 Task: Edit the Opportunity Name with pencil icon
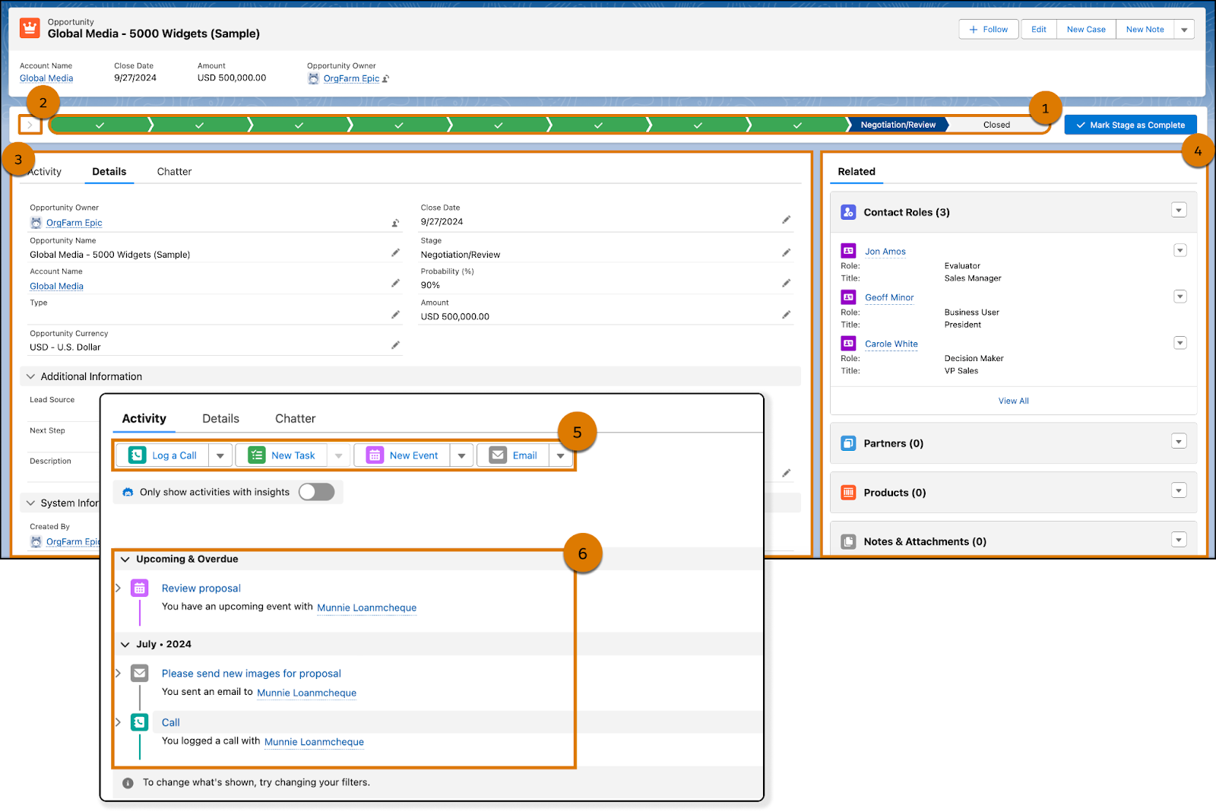[x=395, y=252]
